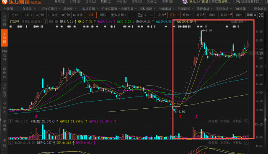Close the VOL indicator panel
The image size is (268, 154).
click(x=246, y=121)
